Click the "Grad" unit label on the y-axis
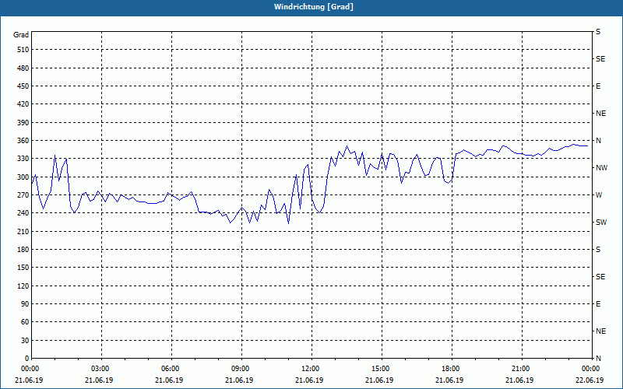The image size is (623, 389). [21, 35]
